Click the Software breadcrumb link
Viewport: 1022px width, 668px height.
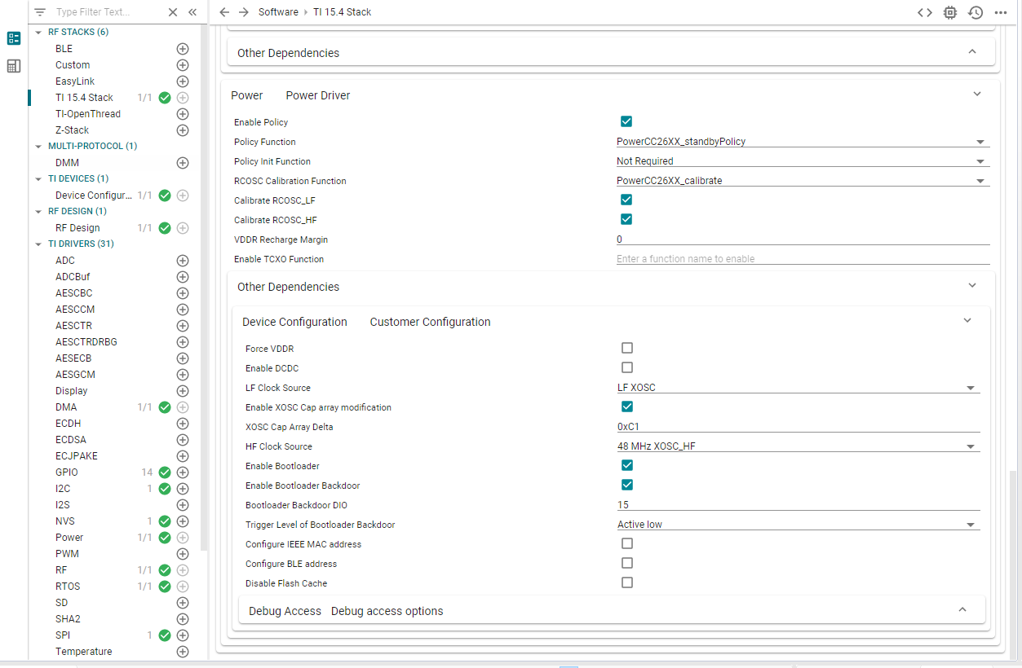[x=278, y=12]
